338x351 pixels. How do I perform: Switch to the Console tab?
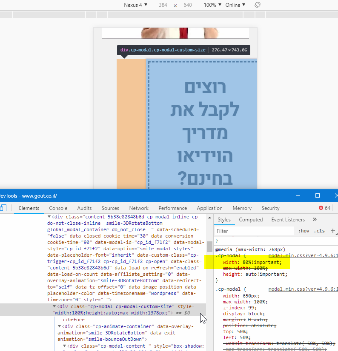pyautogui.click(x=58, y=208)
